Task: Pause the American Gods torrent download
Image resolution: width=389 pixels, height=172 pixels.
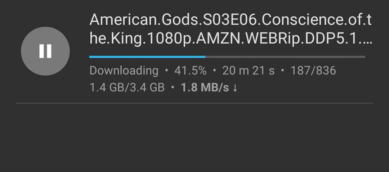Action: (x=45, y=51)
